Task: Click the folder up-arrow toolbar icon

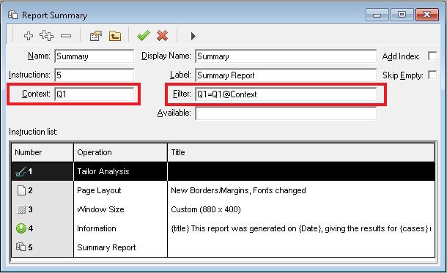Action: coord(115,36)
